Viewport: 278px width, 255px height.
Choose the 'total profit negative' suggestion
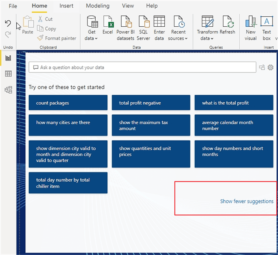[x=151, y=103]
